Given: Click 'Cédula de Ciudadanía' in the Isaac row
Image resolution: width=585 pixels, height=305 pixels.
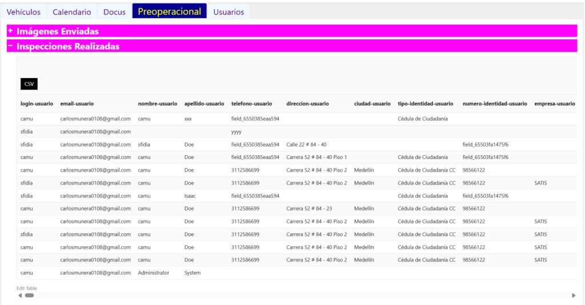Looking at the screenshot, I should 422,196.
